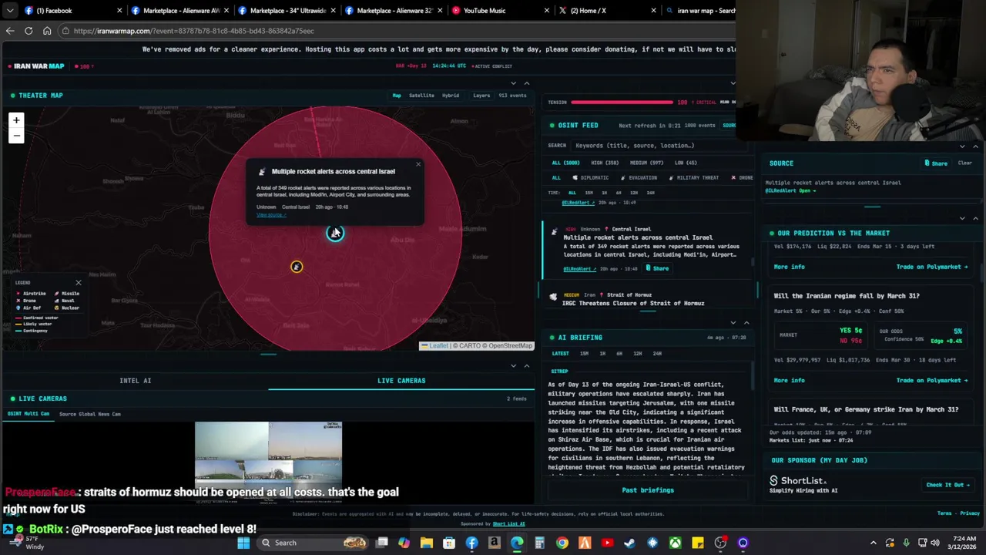This screenshot has width=986, height=555.
Task: Filter feed by MEDIUM (597) severity
Action: 646,163
